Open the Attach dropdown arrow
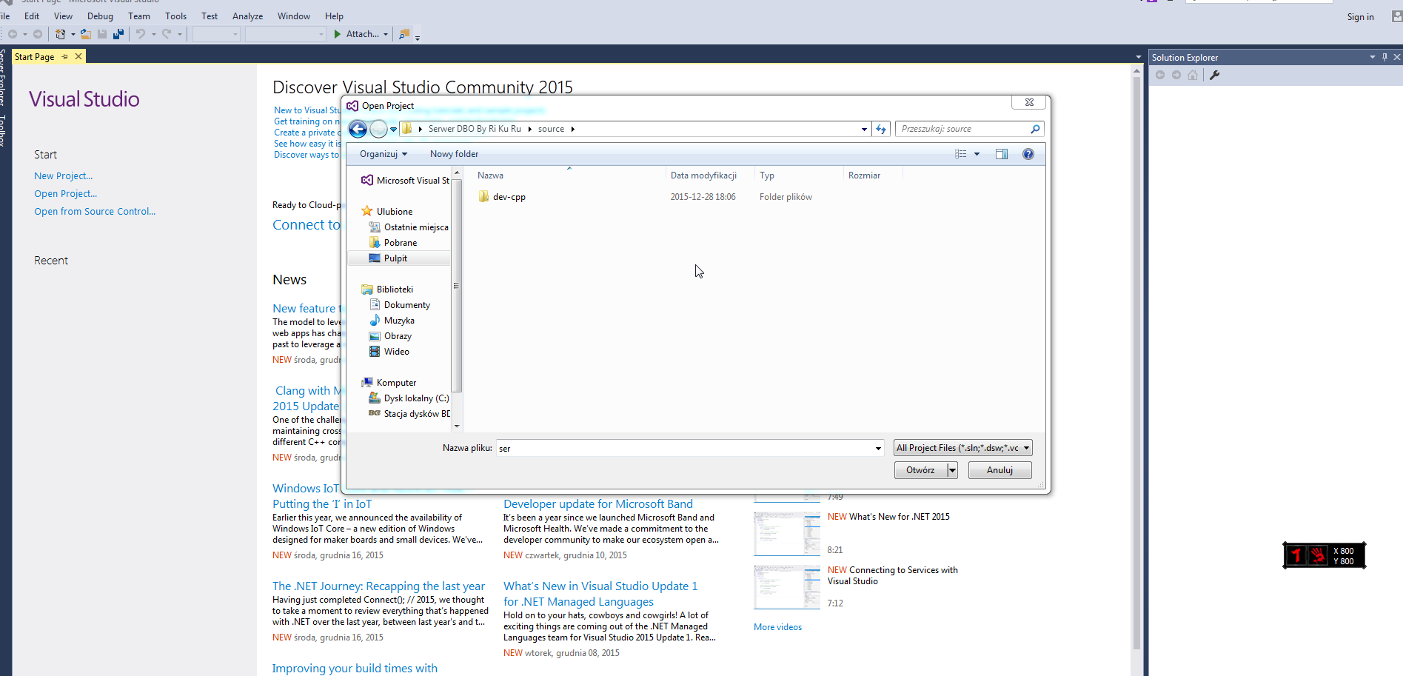1403x676 pixels. [386, 34]
